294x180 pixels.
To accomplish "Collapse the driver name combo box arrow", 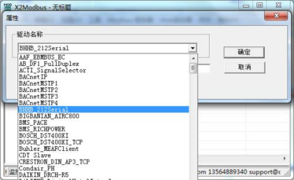I will click(x=192, y=48).
